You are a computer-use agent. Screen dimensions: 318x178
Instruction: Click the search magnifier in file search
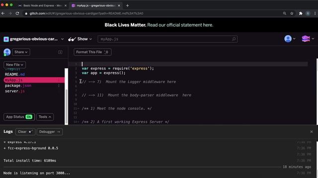[234, 39]
